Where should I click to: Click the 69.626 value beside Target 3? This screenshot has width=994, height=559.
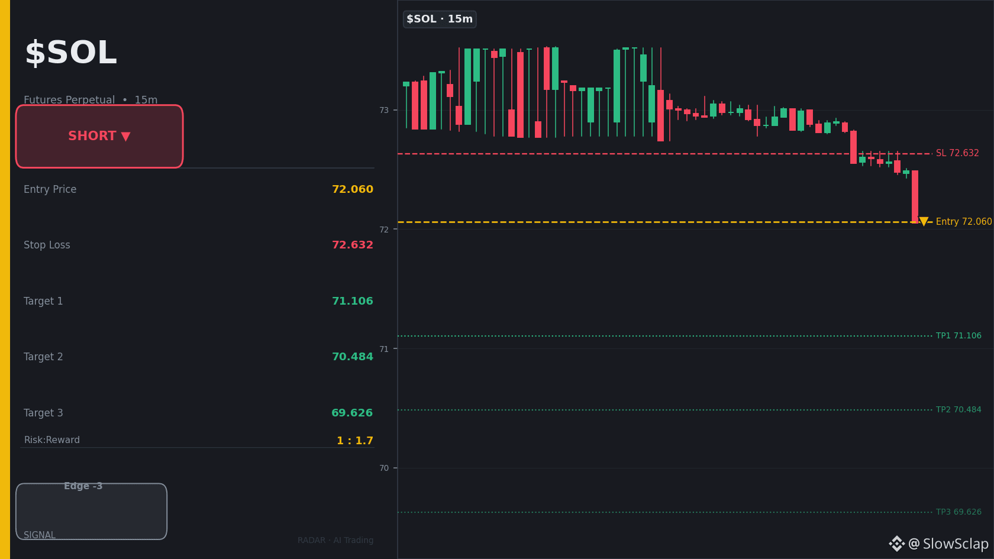(x=352, y=413)
